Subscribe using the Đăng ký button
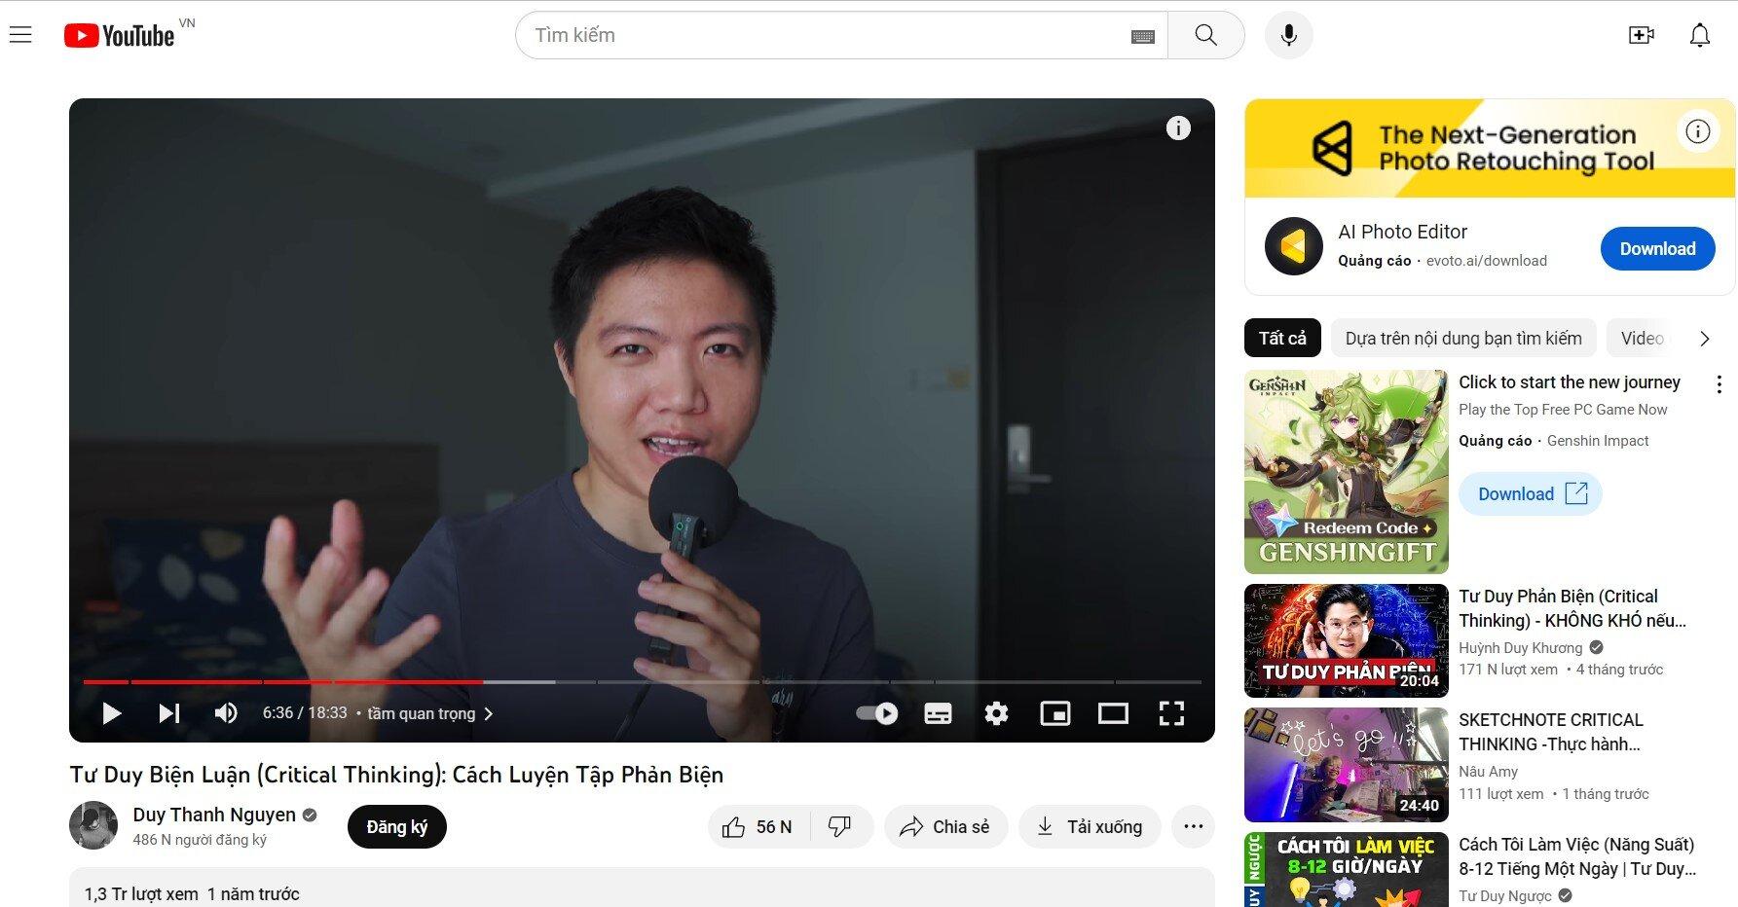1738x907 pixels. pos(396,826)
